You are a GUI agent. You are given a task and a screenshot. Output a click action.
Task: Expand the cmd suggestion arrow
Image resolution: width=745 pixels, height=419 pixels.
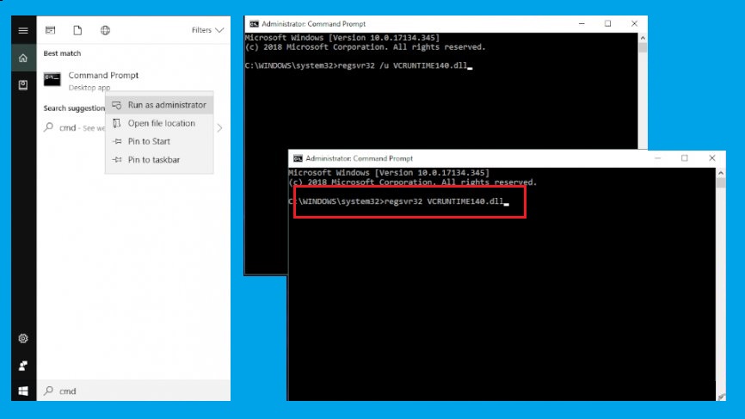tap(219, 128)
